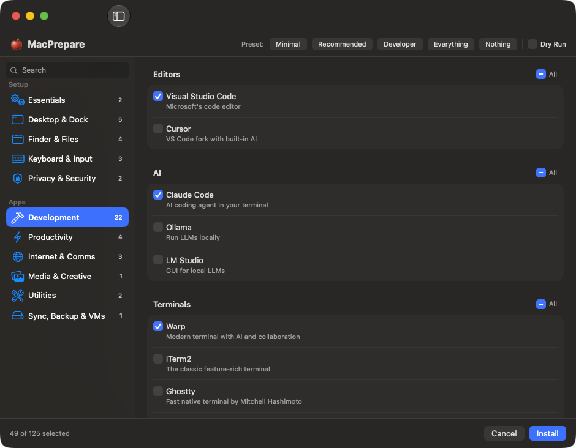This screenshot has width=576, height=448.
Task: Open the Essentials category
Action: (x=67, y=100)
